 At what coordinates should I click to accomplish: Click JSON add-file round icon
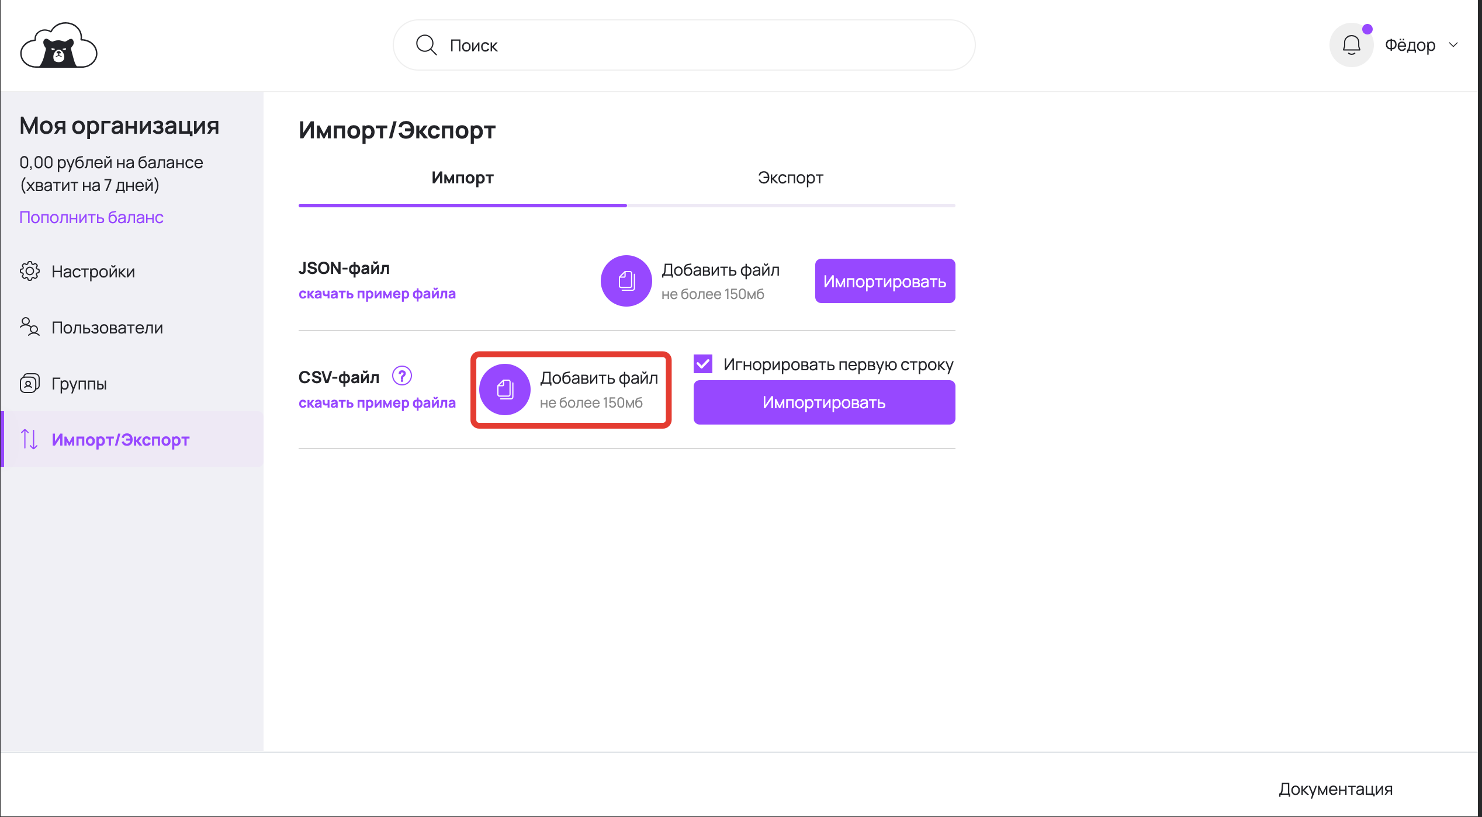tap(626, 281)
